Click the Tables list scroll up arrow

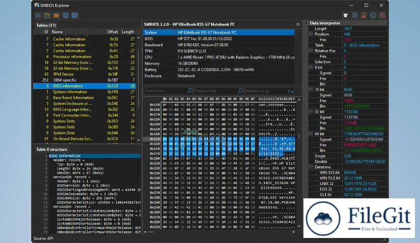tap(139, 38)
